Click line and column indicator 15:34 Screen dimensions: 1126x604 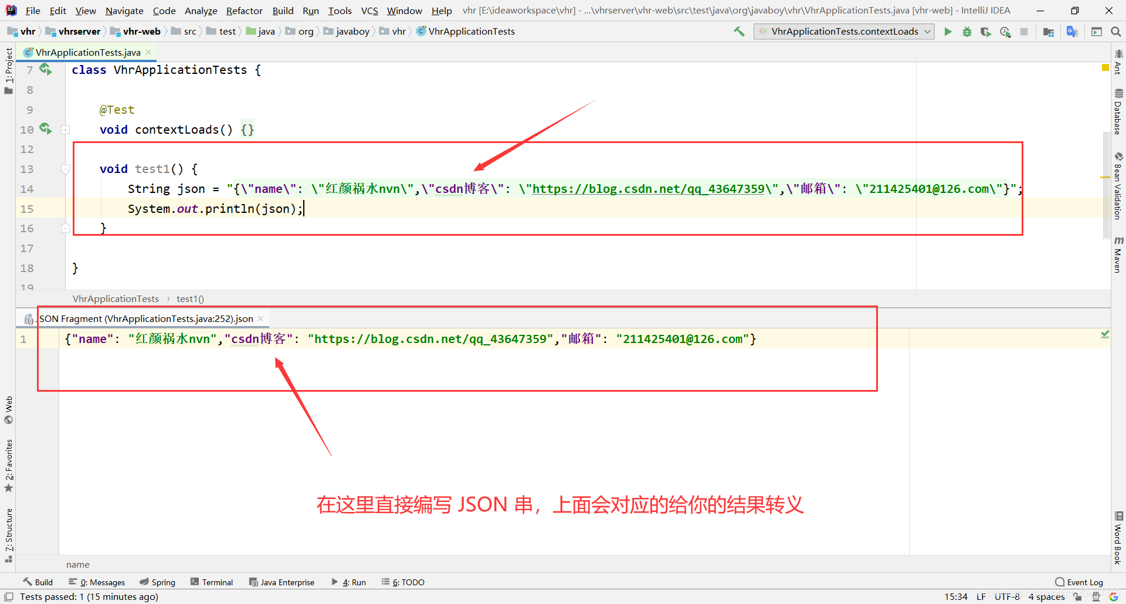(955, 597)
